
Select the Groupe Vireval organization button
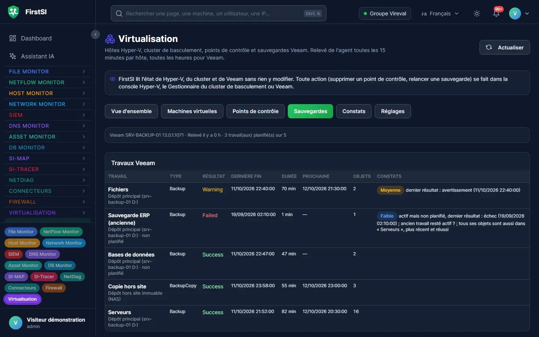coord(385,13)
